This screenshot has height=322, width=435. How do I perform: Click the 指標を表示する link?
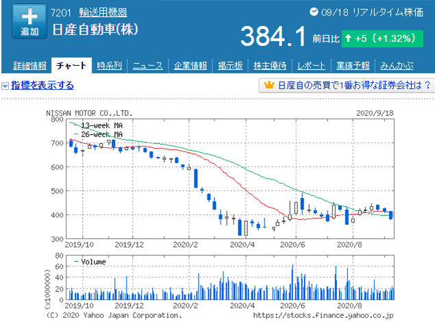click(x=42, y=85)
